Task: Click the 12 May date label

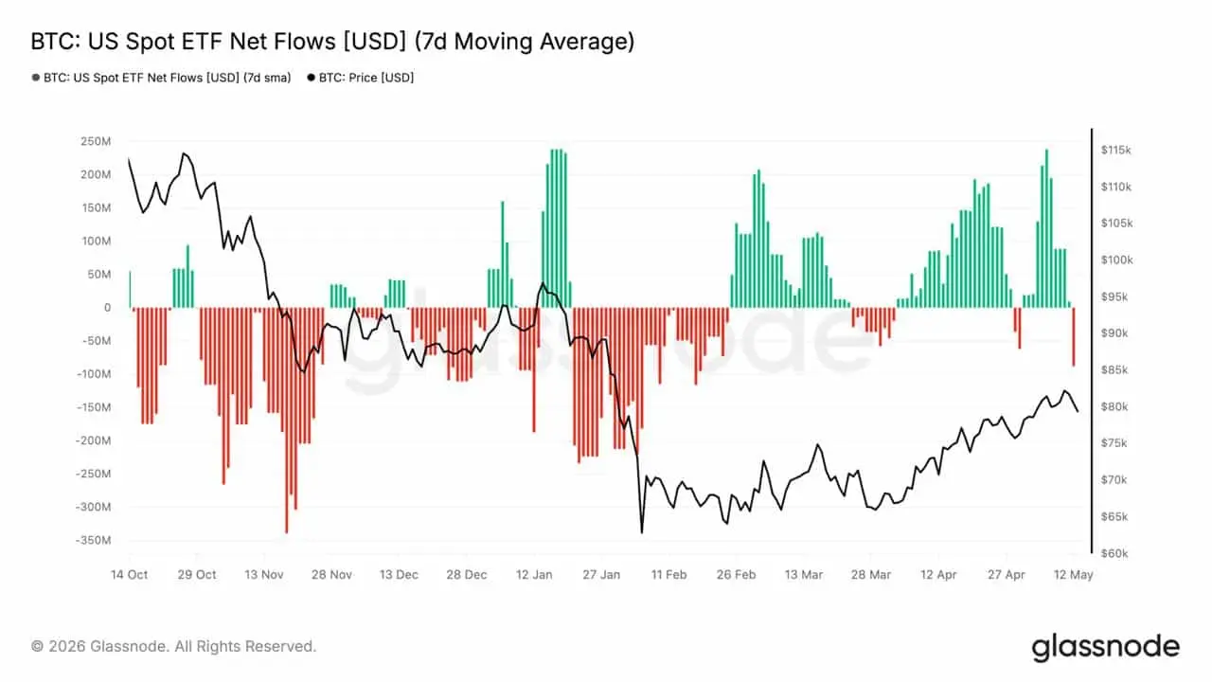Action: point(1074,574)
